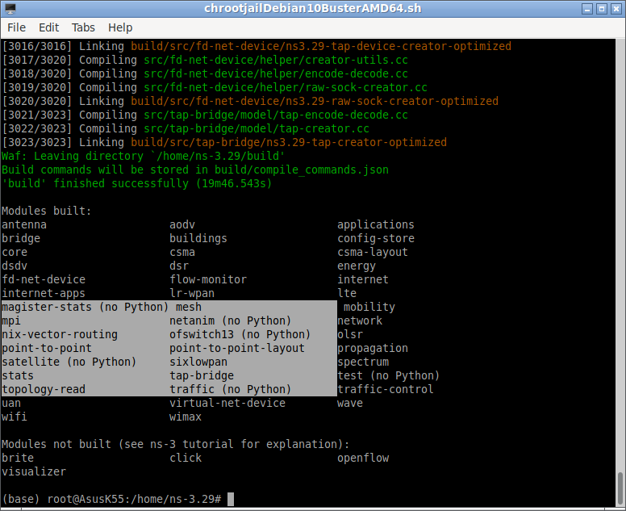This screenshot has height=511, width=626.
Task: Click the 'traffic-control' module name
Action: 386,390
